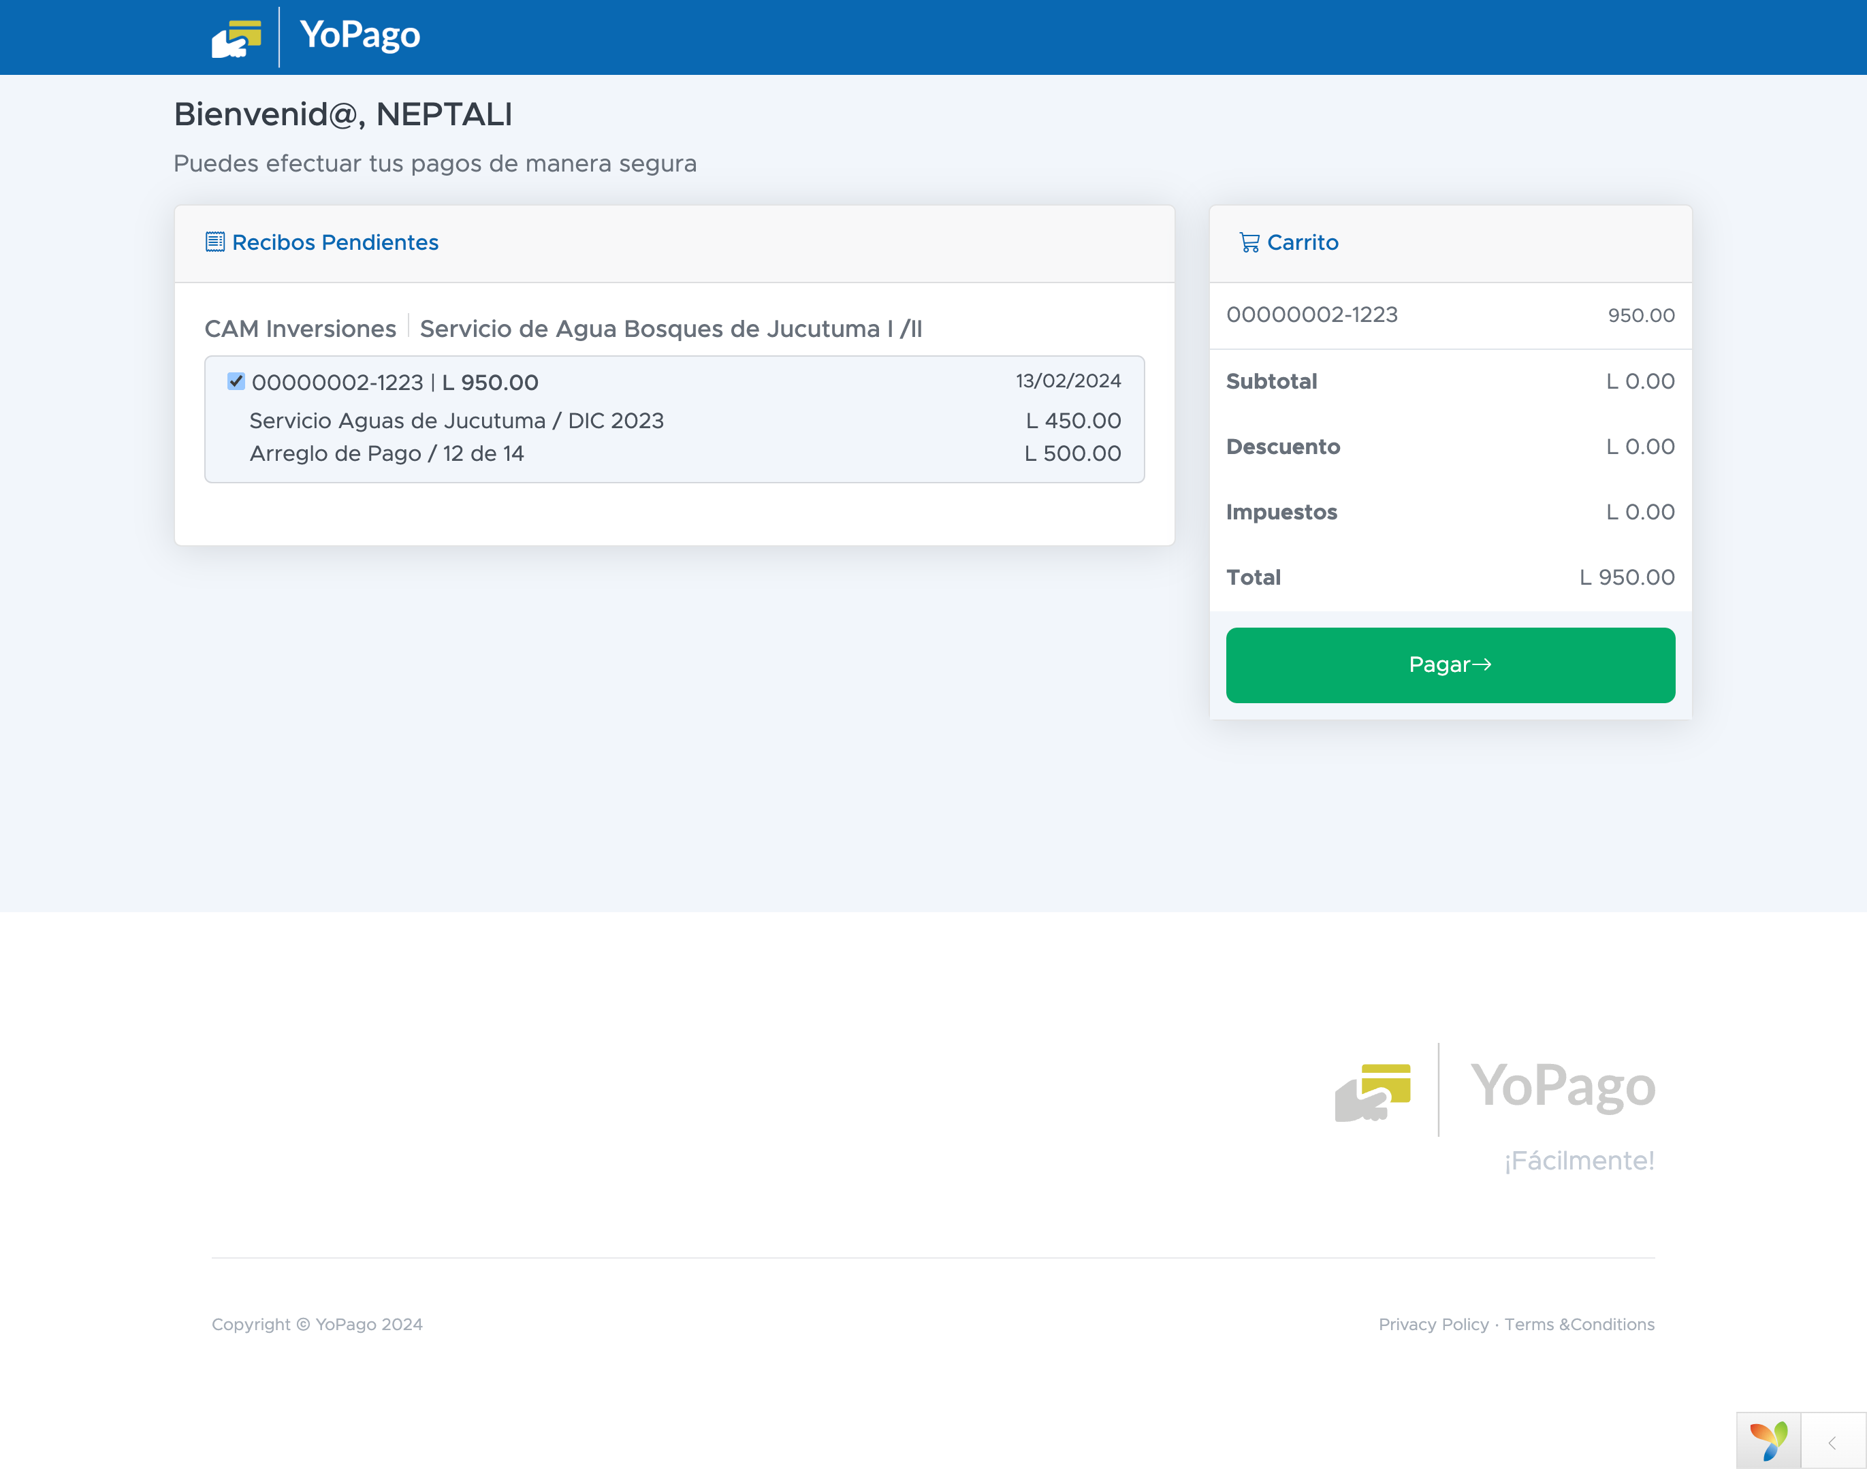The image size is (1867, 1469).
Task: Expand the debug toolbar with chevron arrow
Action: (1832, 1442)
